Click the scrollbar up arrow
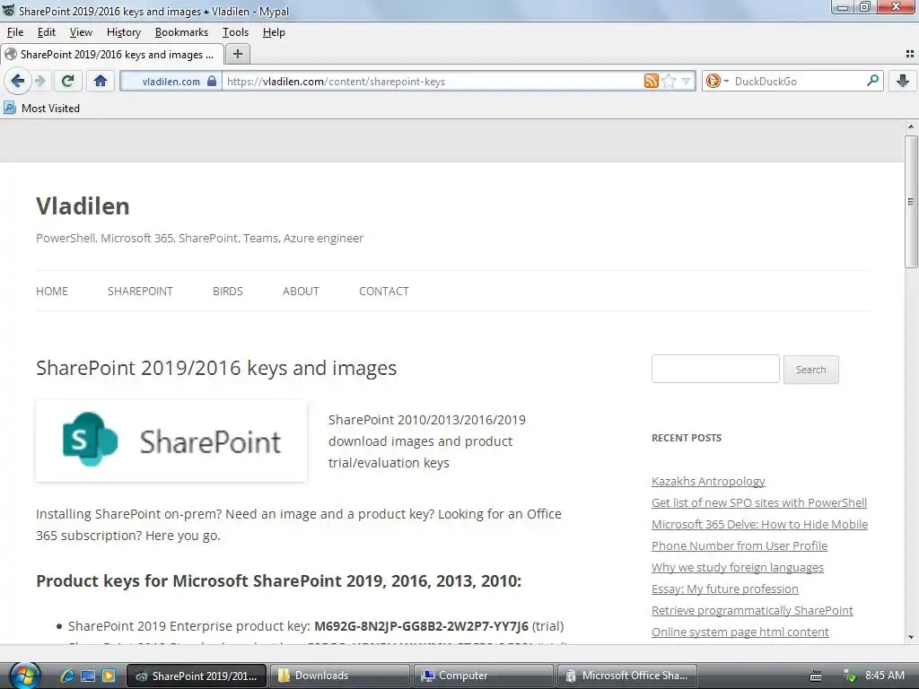The width and height of the screenshot is (919, 689). [911, 126]
